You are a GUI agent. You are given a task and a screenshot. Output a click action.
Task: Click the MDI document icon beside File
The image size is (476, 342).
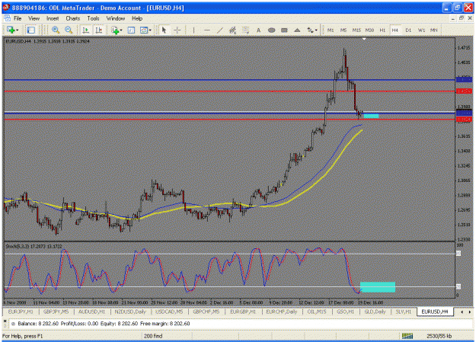tap(7, 18)
